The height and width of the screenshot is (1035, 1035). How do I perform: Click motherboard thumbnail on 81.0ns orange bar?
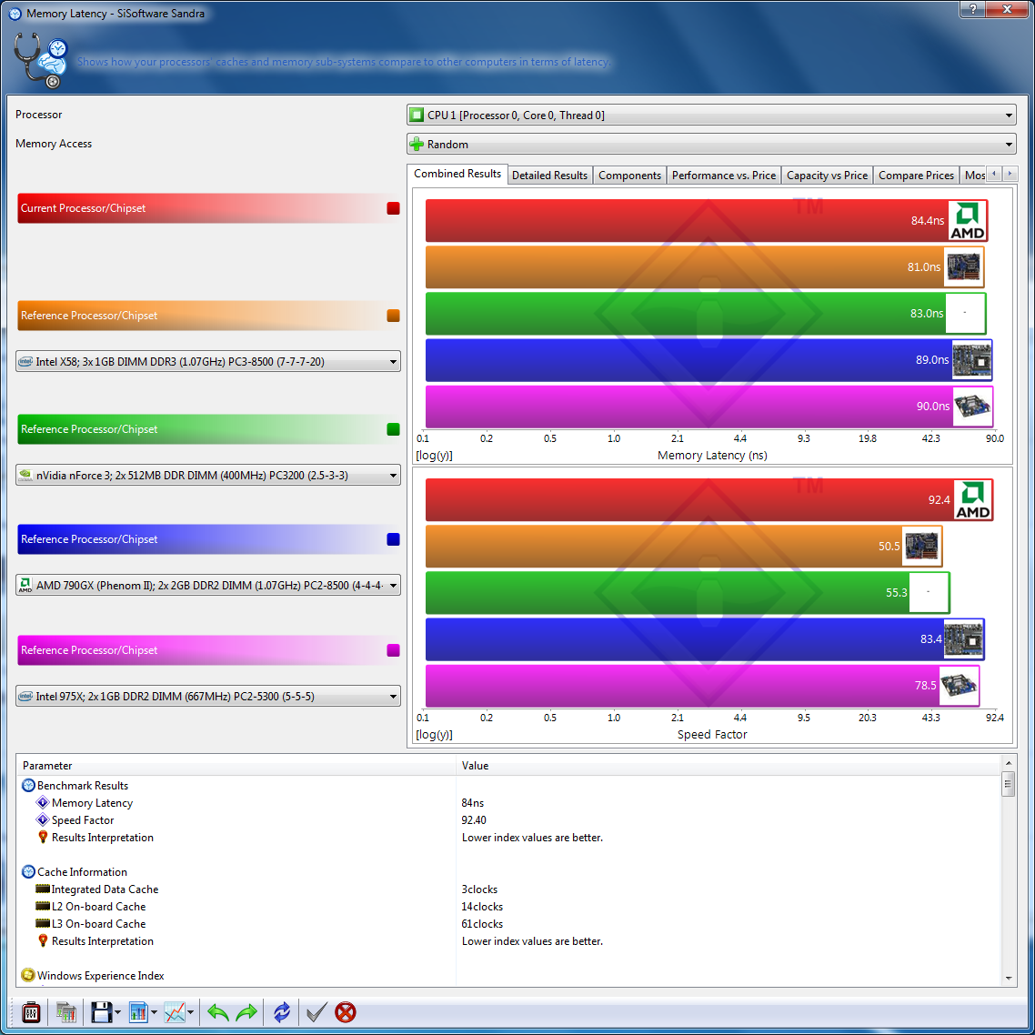coord(964,266)
